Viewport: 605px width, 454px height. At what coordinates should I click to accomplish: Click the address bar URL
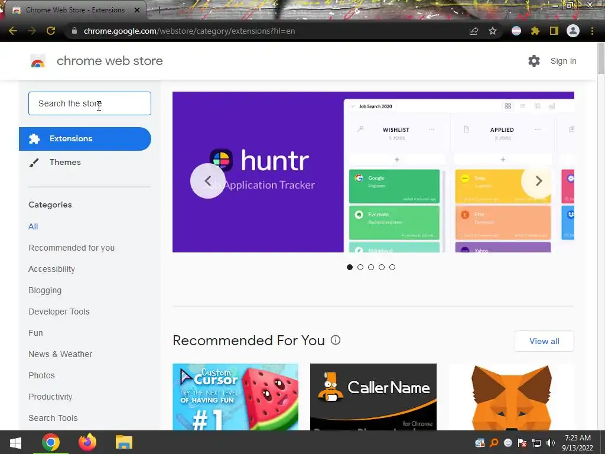tap(189, 31)
